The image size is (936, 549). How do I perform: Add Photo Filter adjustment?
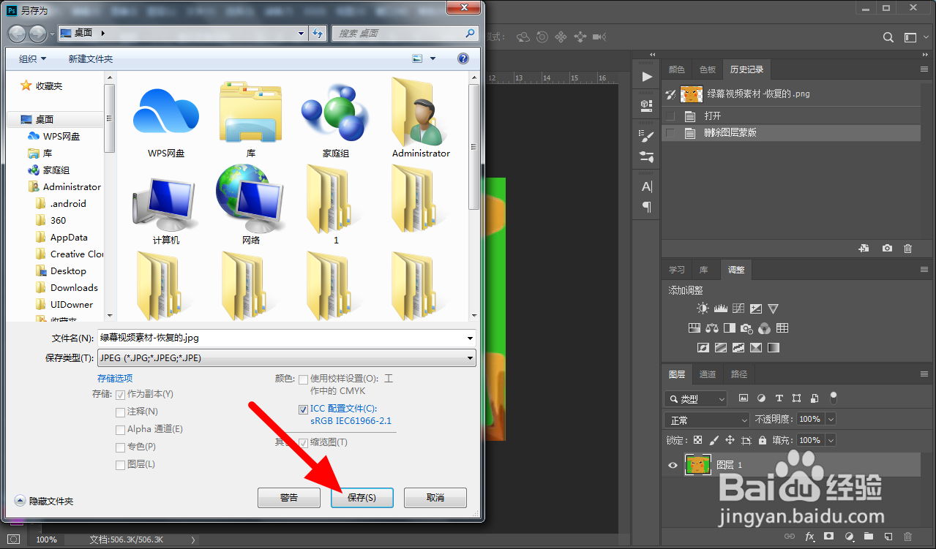(747, 328)
